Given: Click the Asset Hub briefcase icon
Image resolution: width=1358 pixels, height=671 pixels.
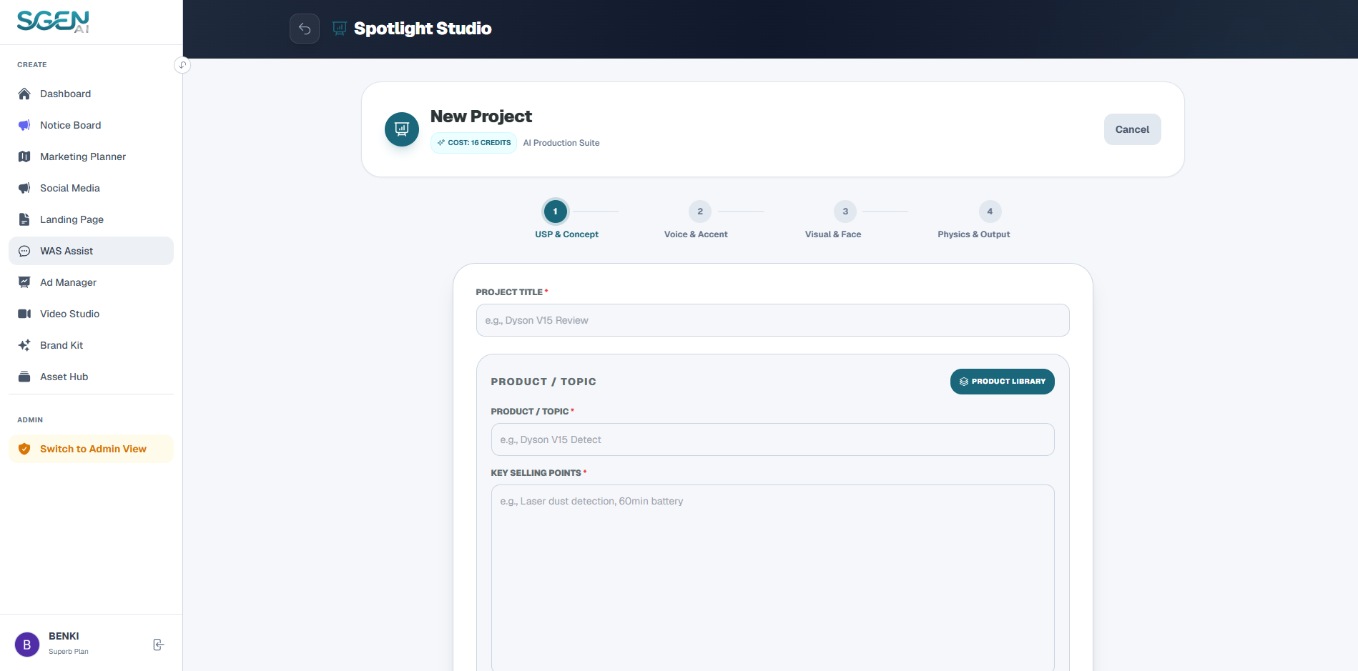Looking at the screenshot, I should (24, 377).
